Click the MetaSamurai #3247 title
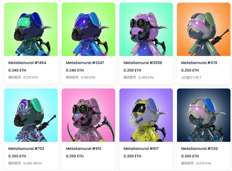 pos(85,63)
